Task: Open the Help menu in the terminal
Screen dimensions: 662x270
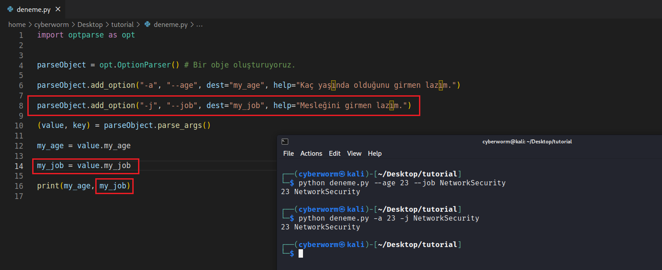Action: [x=374, y=154]
